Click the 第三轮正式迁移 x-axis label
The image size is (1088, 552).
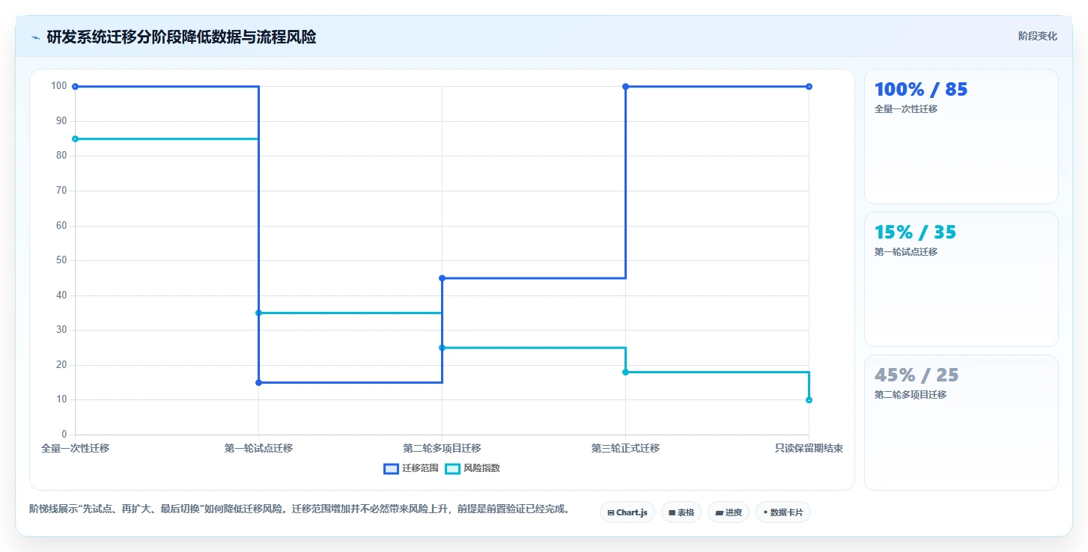[625, 448]
